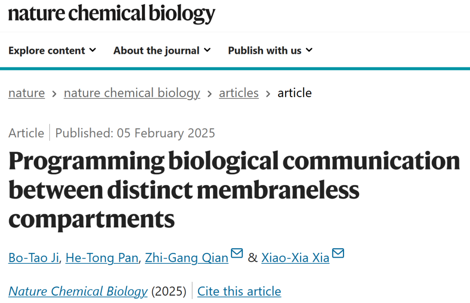Click the chevron beside Publish with us
Image resolution: width=470 pixels, height=303 pixels.
(309, 50)
